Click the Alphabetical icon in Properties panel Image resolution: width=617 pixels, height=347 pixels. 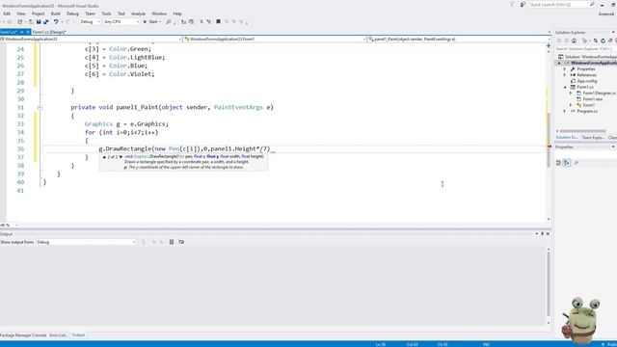[x=567, y=163]
